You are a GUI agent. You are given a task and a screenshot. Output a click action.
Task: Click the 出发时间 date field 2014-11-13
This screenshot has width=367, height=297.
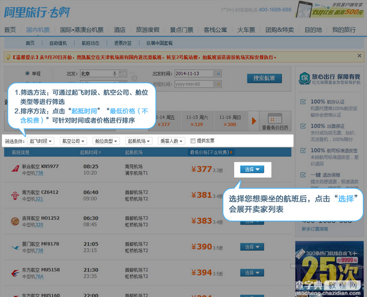point(198,74)
